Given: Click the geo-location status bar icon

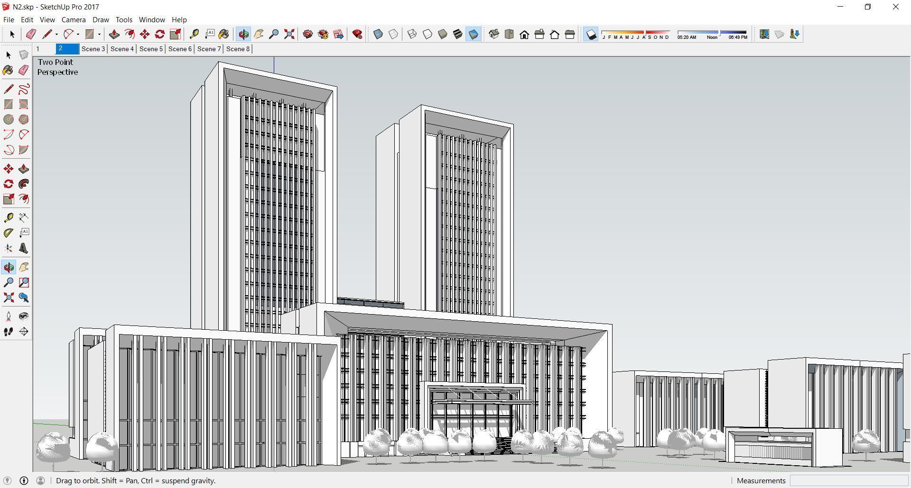Looking at the screenshot, I should (7, 480).
